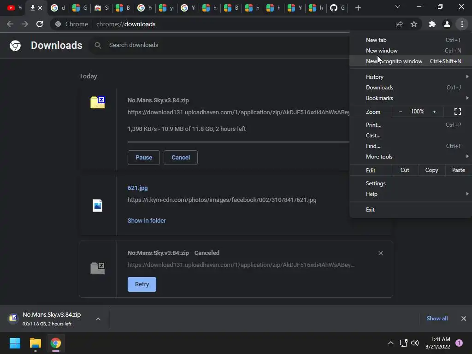This screenshot has height=354, width=472.
Task: Switch to the YouTube tab
Action: tap(15, 8)
